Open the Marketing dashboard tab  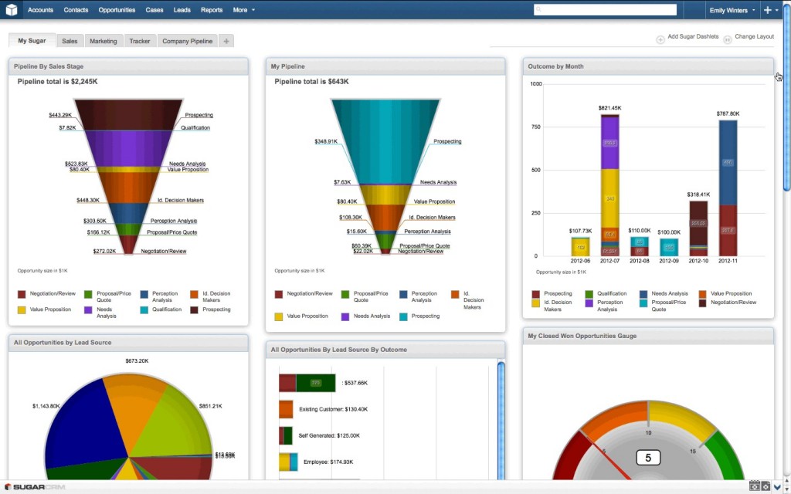click(x=103, y=41)
